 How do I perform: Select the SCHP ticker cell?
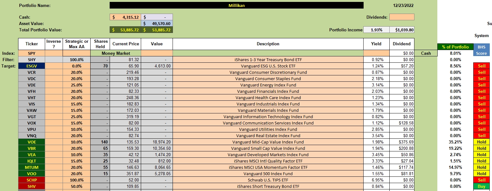31,180
